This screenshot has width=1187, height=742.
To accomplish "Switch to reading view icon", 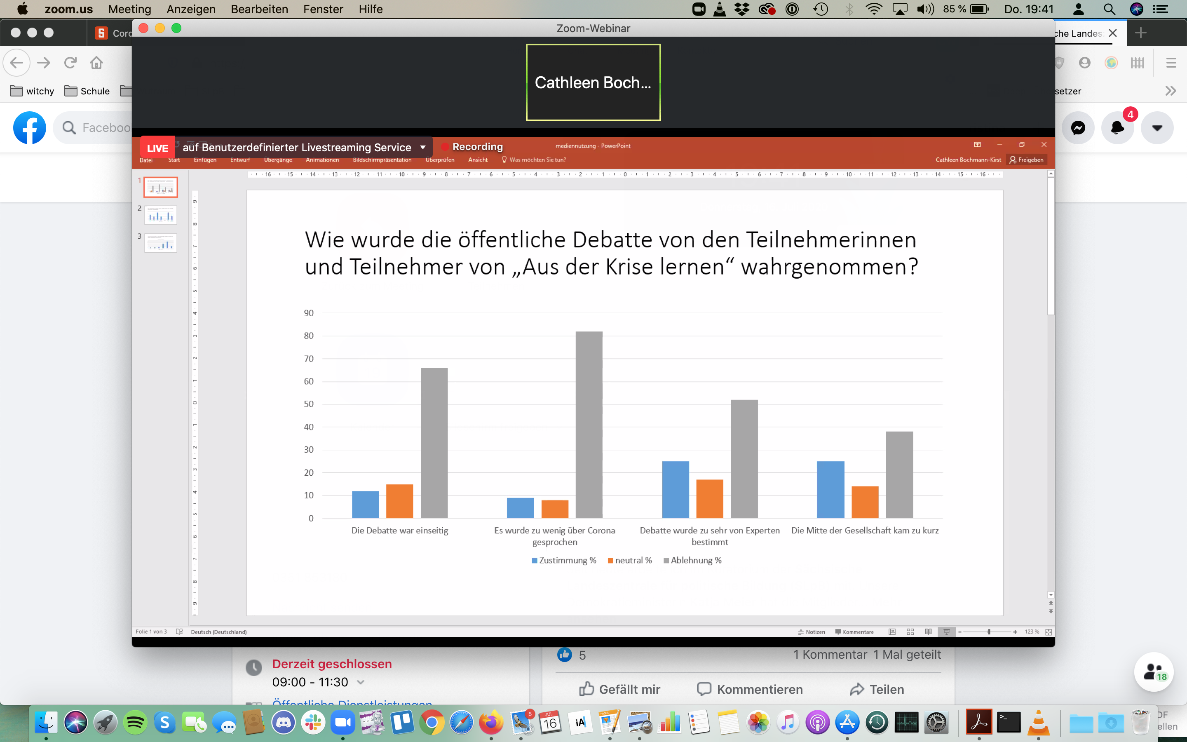I will point(929,632).
